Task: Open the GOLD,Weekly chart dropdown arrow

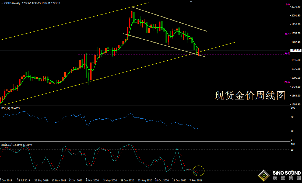Action: click(2, 3)
